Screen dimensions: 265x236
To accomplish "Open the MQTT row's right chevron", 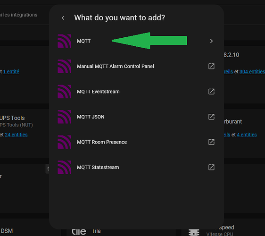I will [x=211, y=41].
